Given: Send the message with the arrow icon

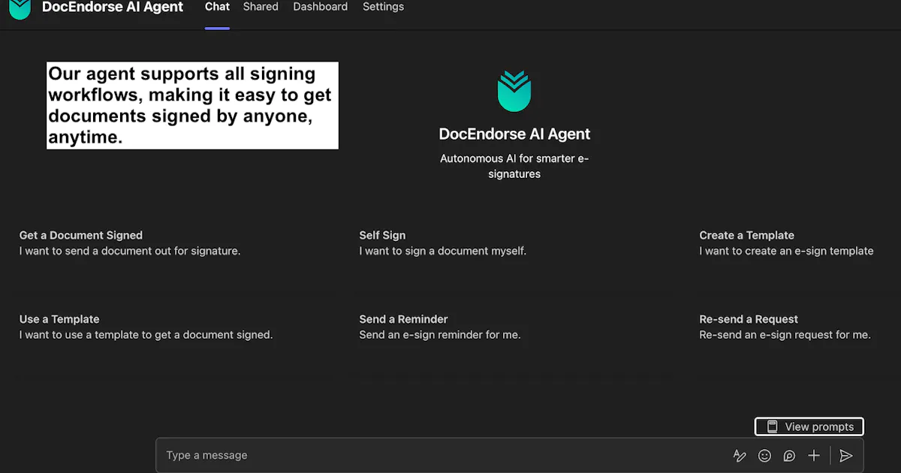Looking at the screenshot, I should click(846, 456).
